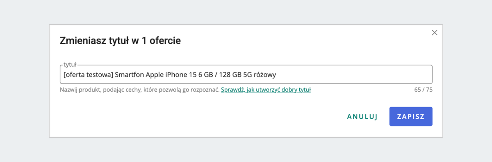
Task: Place cursor inside '[oferta testowa]' prefix
Action: [x=89, y=74]
